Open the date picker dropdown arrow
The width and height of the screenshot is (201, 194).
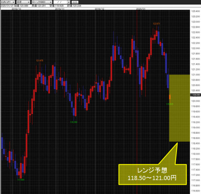point(69,2)
